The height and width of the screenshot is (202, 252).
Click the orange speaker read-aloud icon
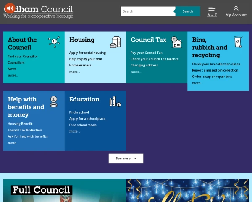coord(10,8)
